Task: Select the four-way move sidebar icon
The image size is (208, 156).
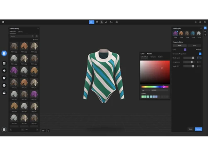Action: pyautogui.click(x=4, y=71)
